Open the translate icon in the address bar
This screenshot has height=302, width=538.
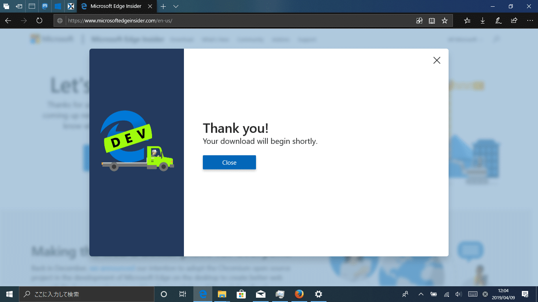[419, 21]
